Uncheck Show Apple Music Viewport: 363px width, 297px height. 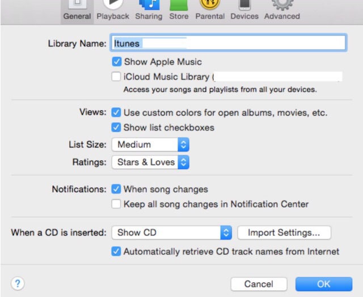coord(116,62)
